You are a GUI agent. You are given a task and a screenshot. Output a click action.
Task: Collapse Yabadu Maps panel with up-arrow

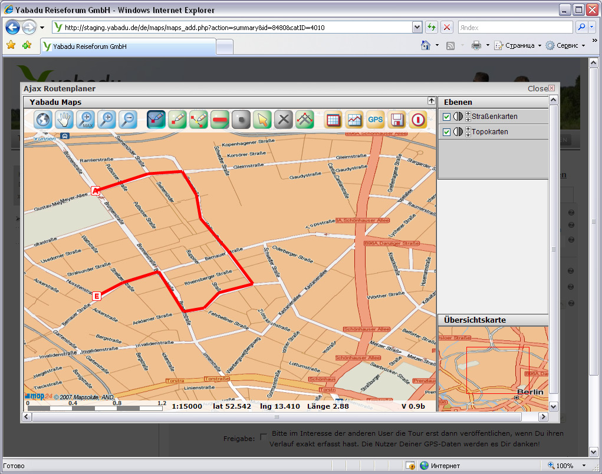pos(432,101)
